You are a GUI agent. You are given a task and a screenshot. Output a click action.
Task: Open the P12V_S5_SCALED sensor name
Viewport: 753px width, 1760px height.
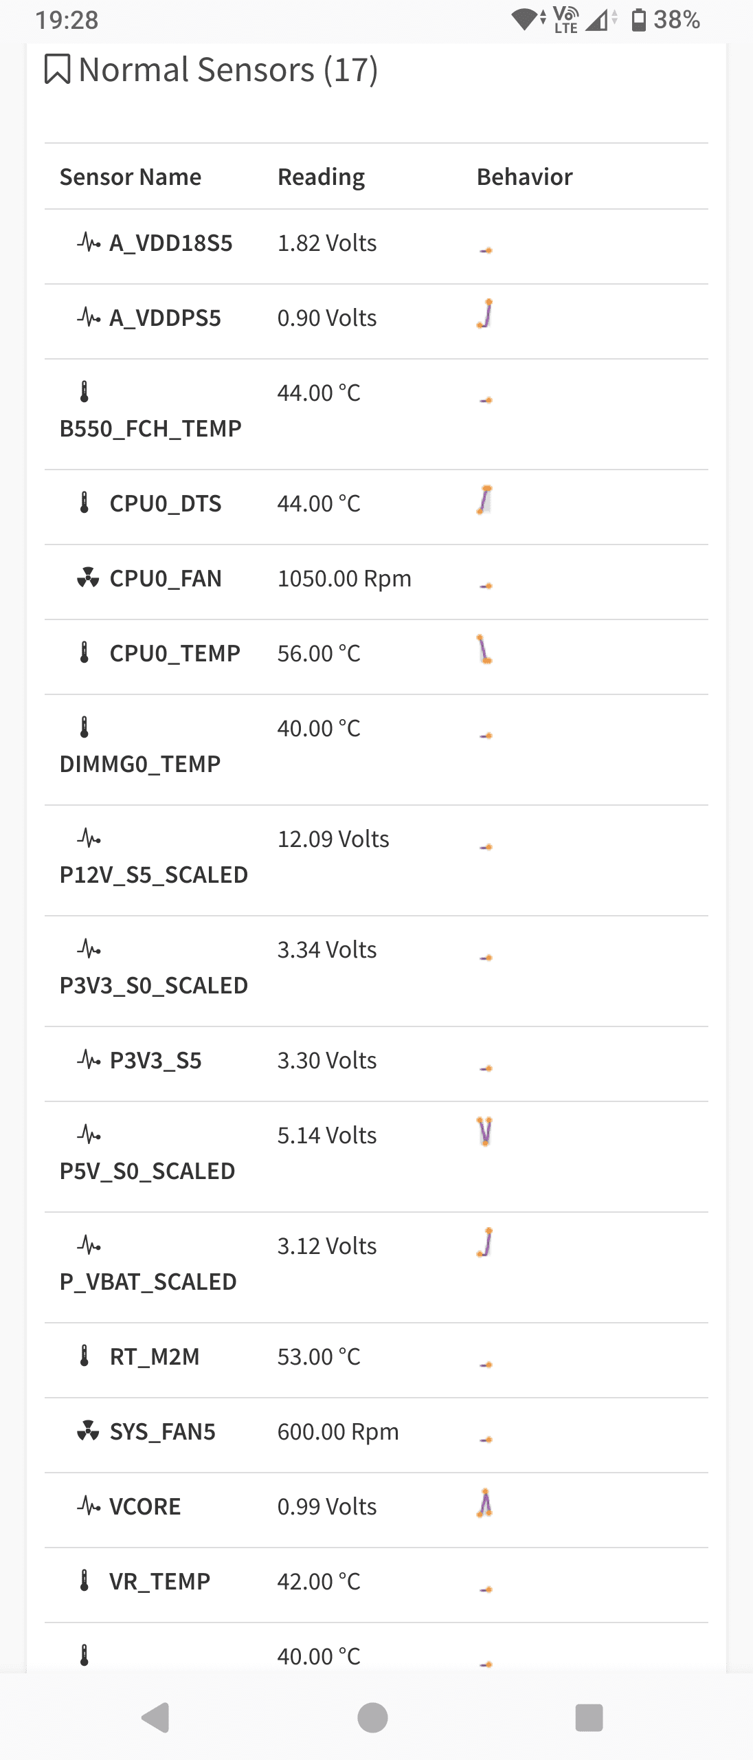[x=154, y=874]
